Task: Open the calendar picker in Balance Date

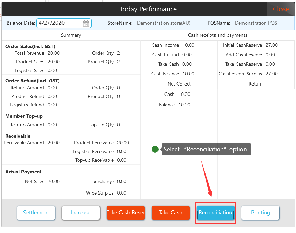Action: (x=86, y=24)
